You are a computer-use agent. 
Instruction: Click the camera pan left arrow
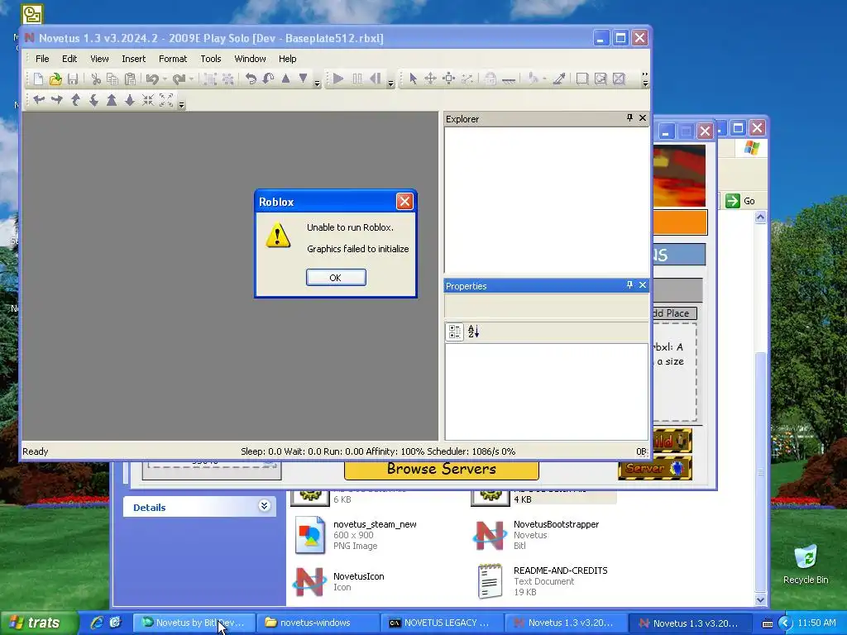(x=39, y=100)
